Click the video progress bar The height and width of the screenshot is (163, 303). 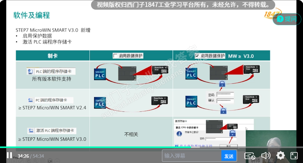tap(151, 147)
